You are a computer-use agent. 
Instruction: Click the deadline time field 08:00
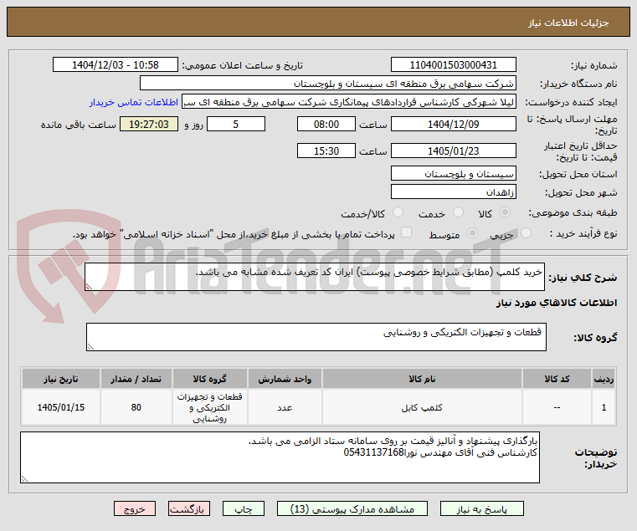[326, 125]
